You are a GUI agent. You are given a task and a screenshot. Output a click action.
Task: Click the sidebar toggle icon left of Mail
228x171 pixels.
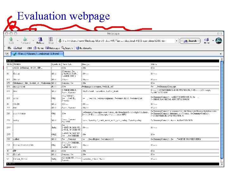click(x=9, y=48)
